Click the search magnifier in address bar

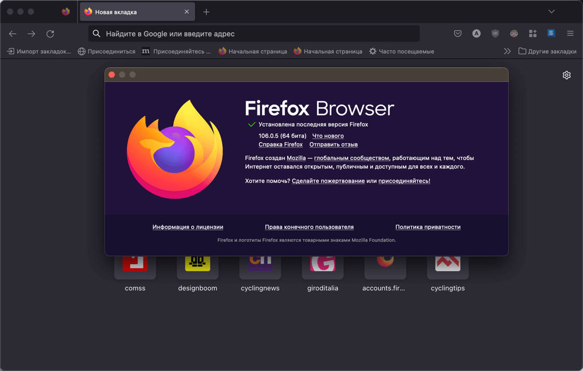tap(96, 33)
